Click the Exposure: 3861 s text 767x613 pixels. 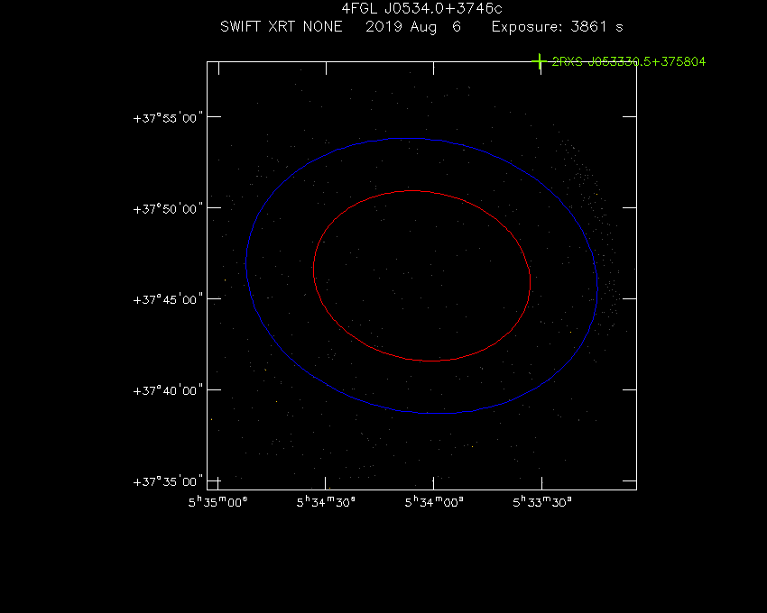(557, 27)
